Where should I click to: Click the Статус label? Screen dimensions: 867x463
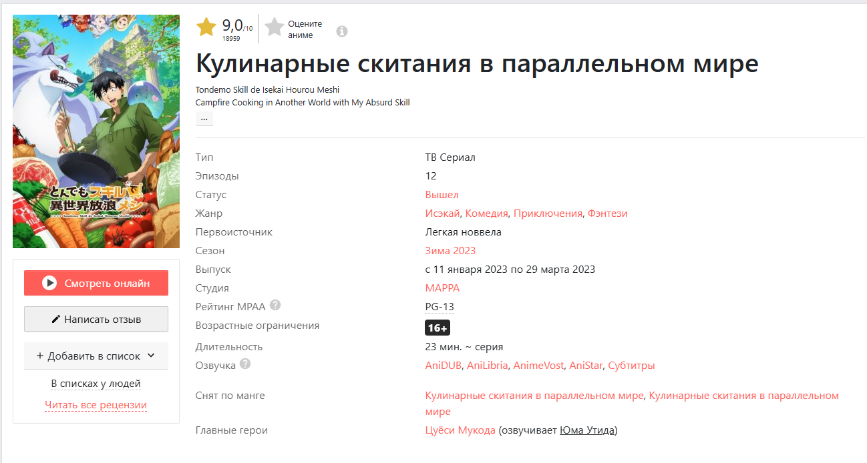[211, 195]
